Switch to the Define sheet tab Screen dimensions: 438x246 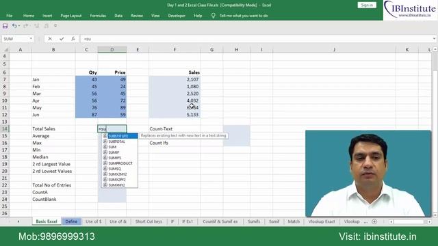point(71,221)
